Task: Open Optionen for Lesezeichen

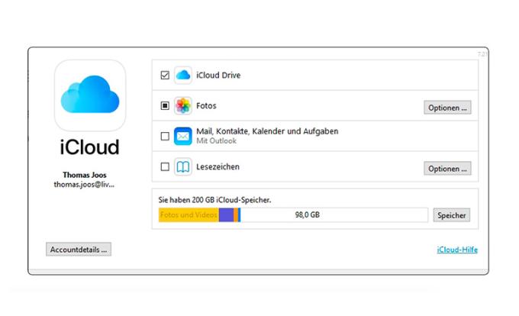Action: point(447,169)
